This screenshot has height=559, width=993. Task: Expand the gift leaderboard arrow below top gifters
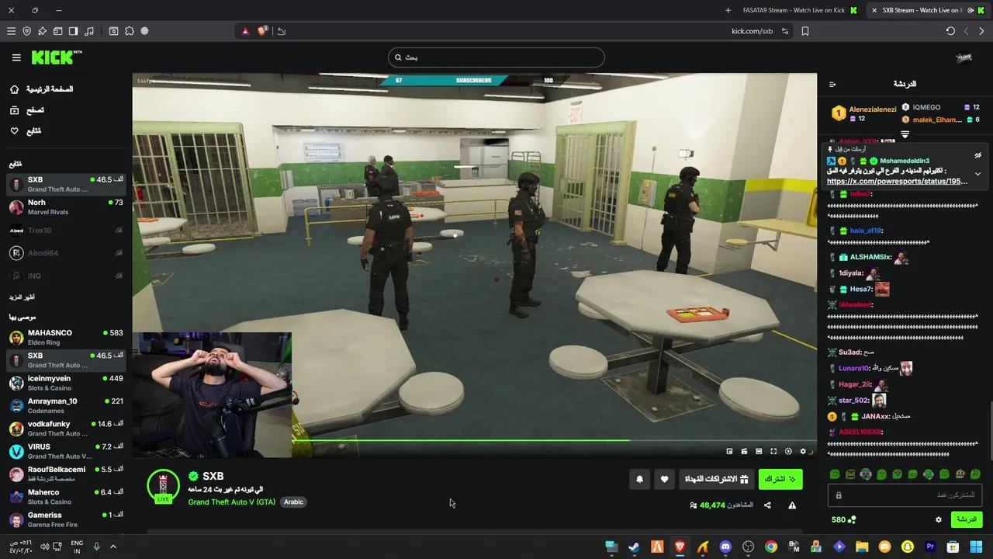905,134
